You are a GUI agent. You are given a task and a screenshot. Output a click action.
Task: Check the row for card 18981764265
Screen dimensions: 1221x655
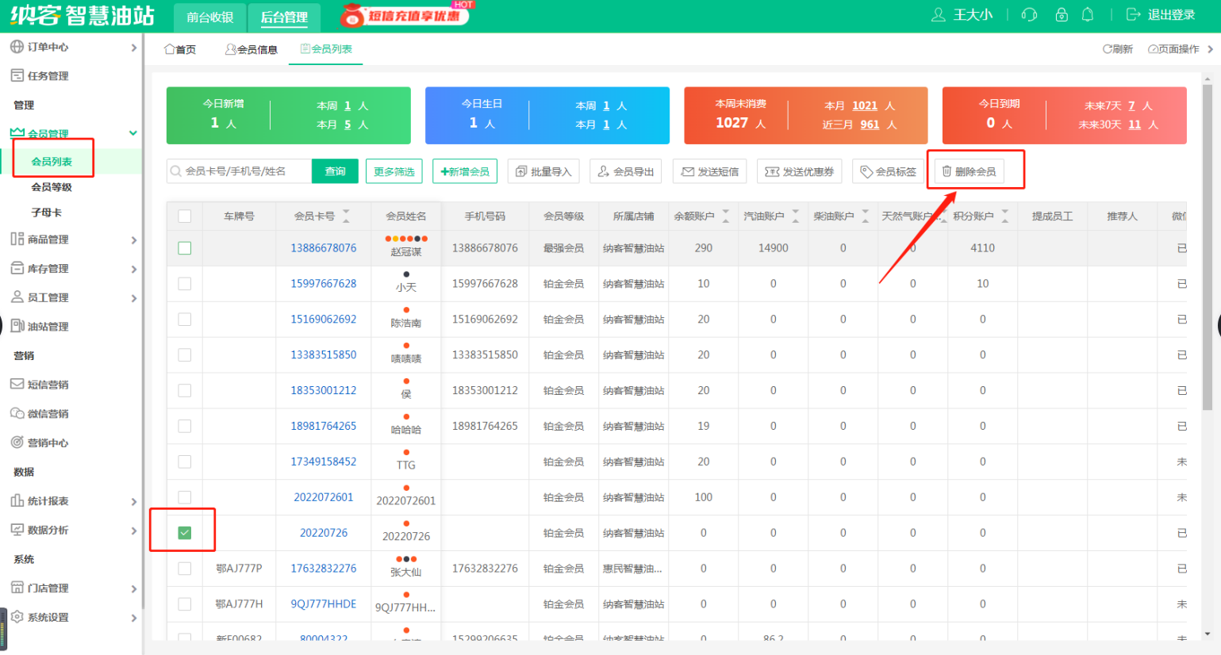(x=185, y=426)
